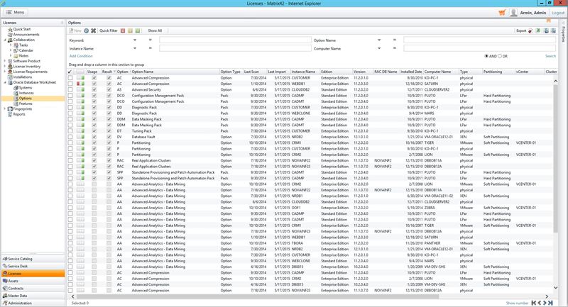Click the delete X toolbar icon
Viewport: 568px width, 307px height.
[x=94, y=30]
